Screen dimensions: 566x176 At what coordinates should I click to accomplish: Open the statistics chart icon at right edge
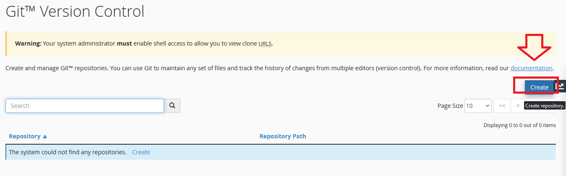[x=561, y=87]
